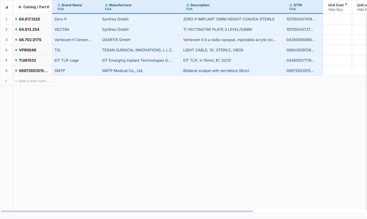Click the star icon beside Catalog / Part #
Screen dimensions: 367x219
(x=20, y=7)
